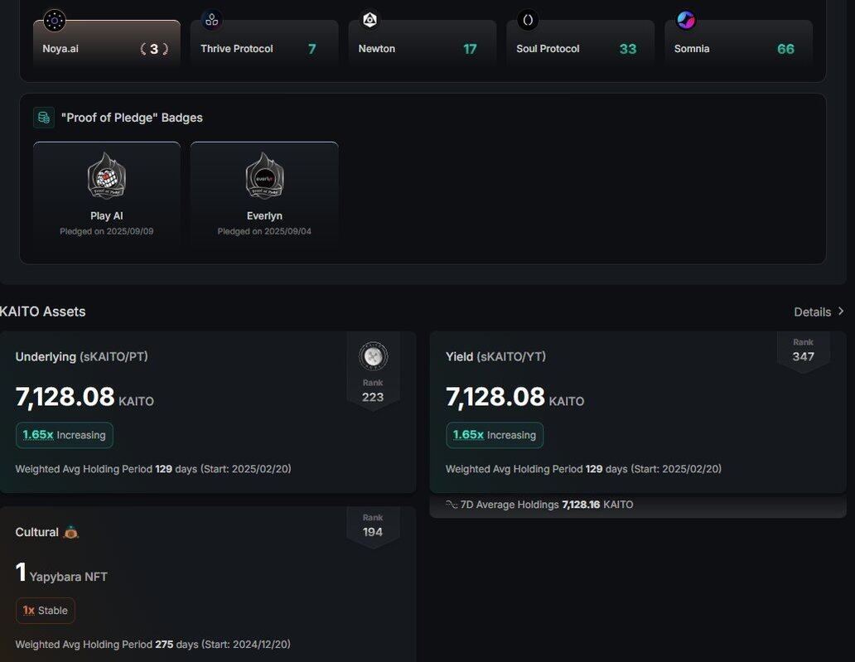Click Pledged on 2025/09/04 date text
Viewport: 855px width, 662px height.
[264, 231]
